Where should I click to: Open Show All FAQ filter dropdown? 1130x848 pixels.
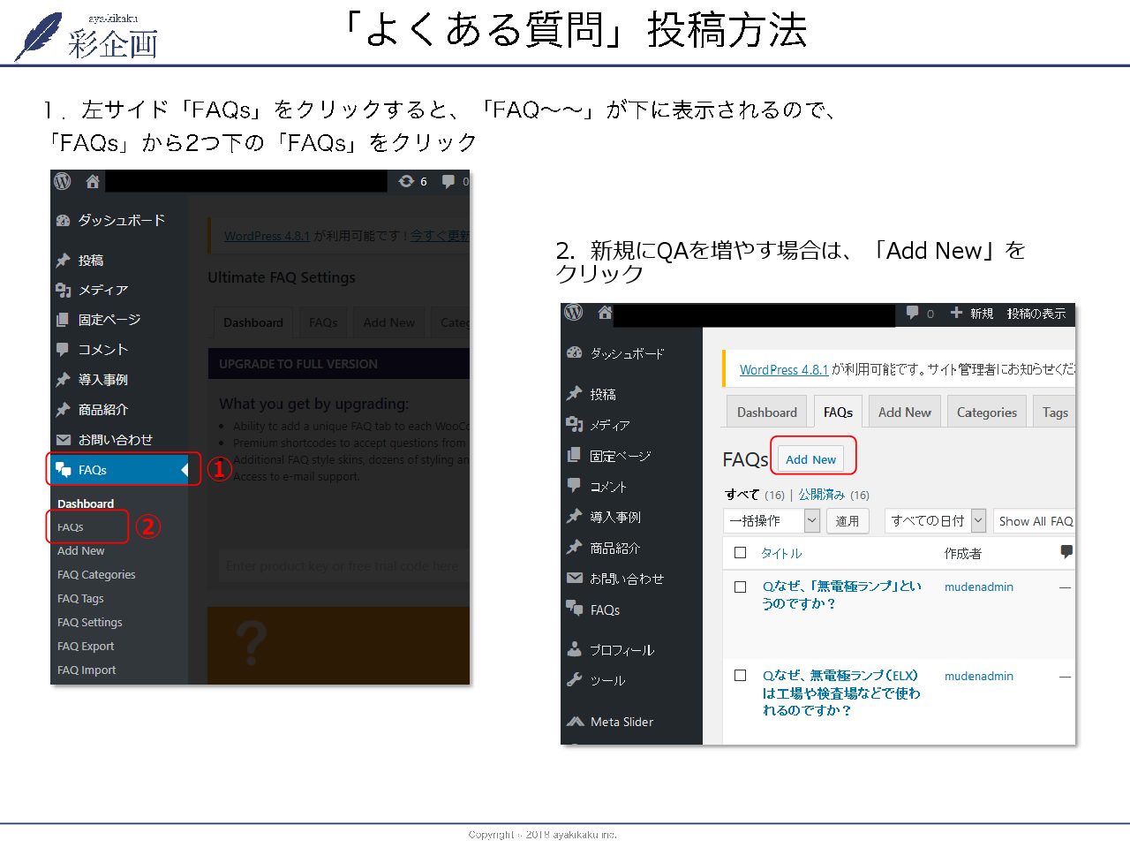point(1035,521)
